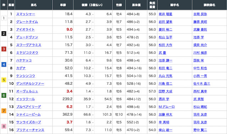Click the blue frame 4 badge
This screenshot has width=227, height=134.
click(x=4, y=65)
